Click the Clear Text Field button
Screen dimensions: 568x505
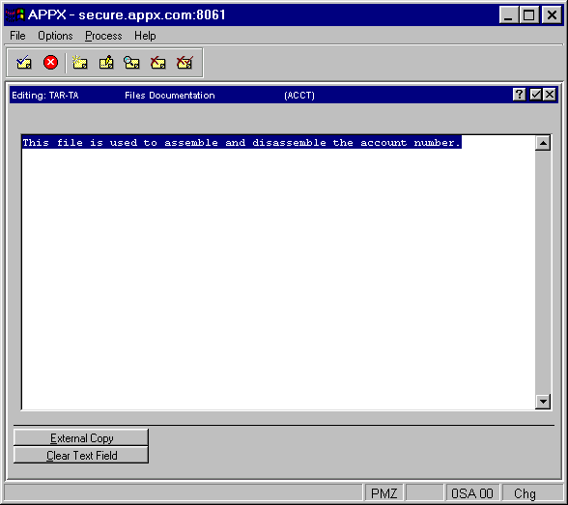81,455
